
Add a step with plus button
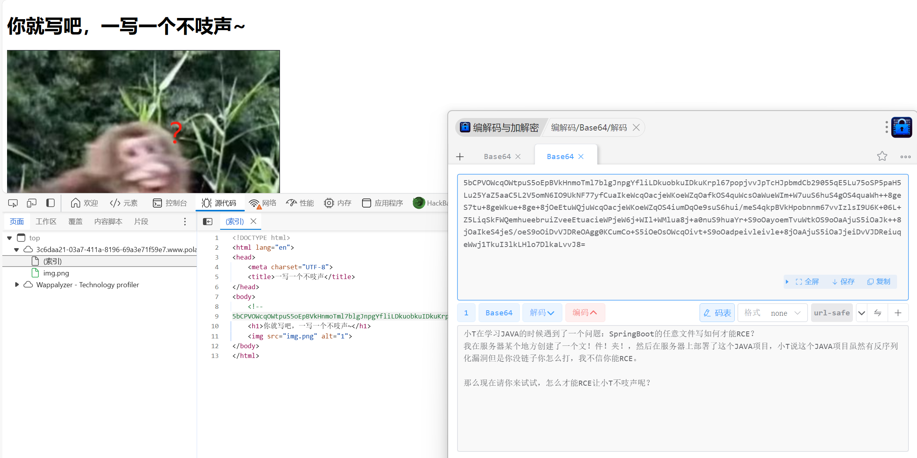click(898, 313)
